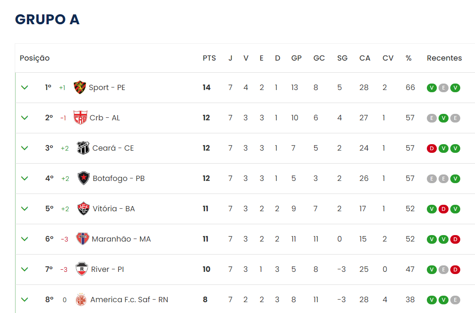Expand the Maranhão - MA row chevron
Viewport: 475px width, 313px height.
coord(25,239)
